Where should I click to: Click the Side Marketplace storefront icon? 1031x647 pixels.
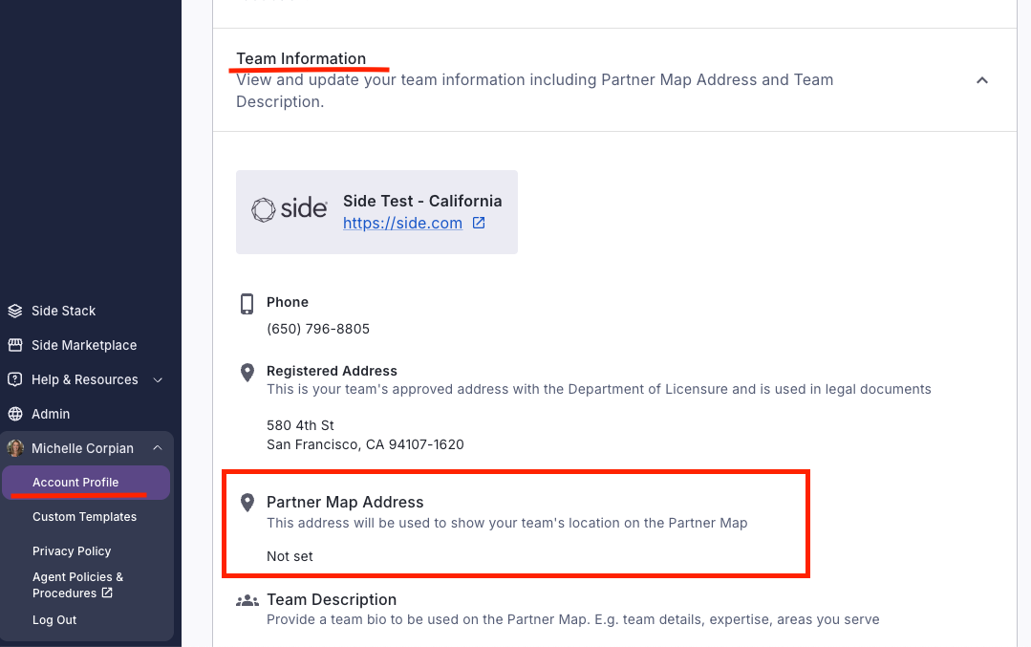click(x=15, y=345)
